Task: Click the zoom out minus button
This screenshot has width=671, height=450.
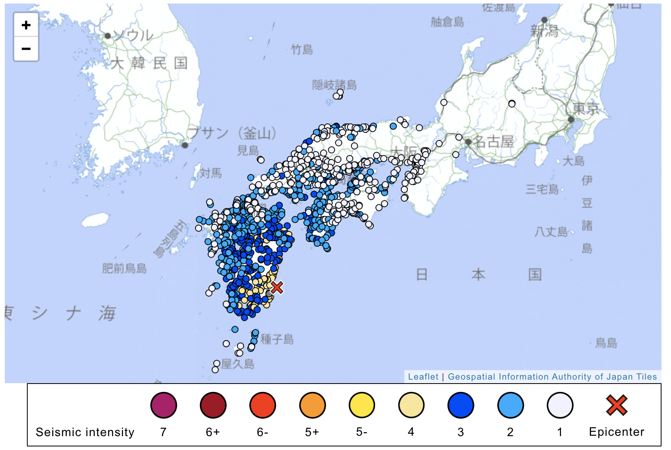Action: coord(26,48)
